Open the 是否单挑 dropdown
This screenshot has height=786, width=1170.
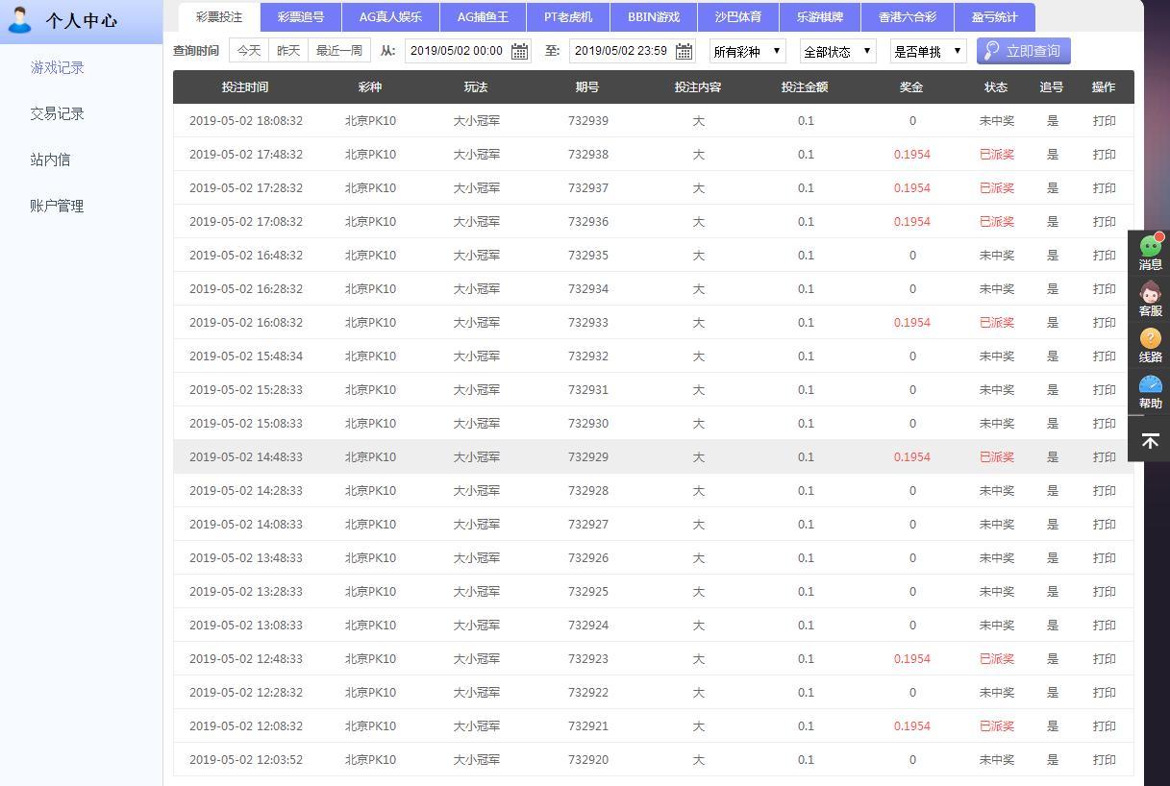(x=928, y=51)
